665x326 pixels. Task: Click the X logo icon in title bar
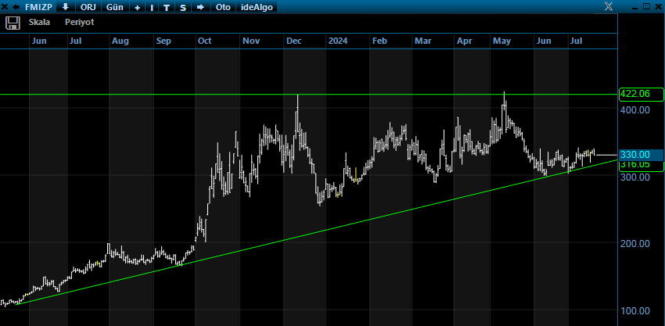(608, 6)
